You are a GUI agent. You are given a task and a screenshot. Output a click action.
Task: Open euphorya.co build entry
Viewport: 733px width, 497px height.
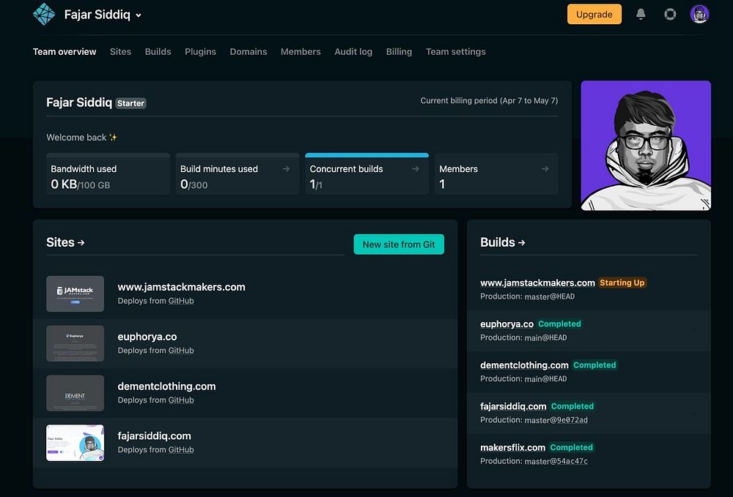[x=507, y=324]
